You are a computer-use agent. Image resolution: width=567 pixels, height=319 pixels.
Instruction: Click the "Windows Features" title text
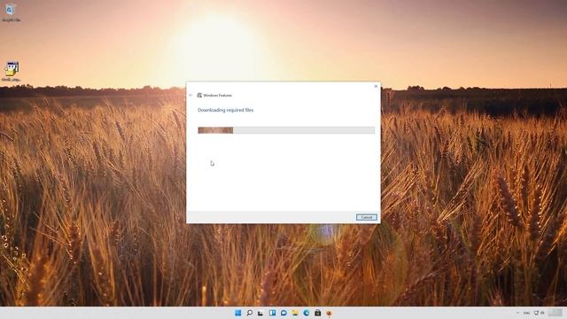(x=217, y=96)
